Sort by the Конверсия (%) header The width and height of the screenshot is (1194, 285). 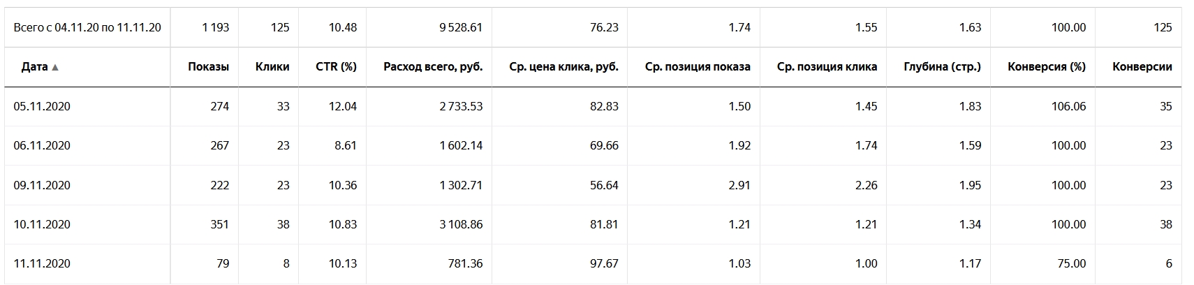[x=1047, y=67]
